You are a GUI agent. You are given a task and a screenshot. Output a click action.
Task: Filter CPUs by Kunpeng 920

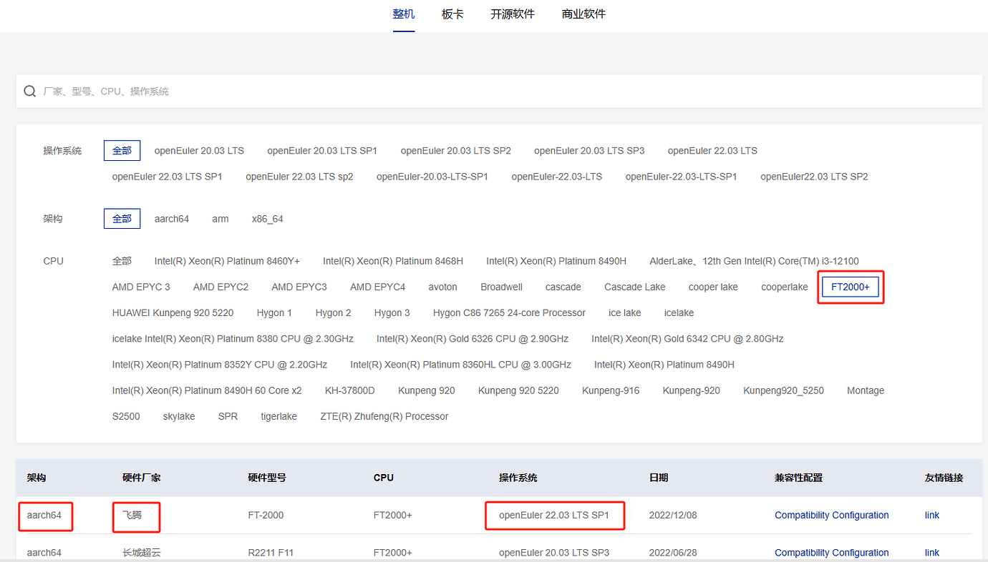(427, 390)
